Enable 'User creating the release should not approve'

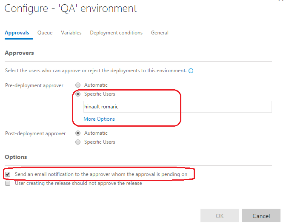point(8,183)
